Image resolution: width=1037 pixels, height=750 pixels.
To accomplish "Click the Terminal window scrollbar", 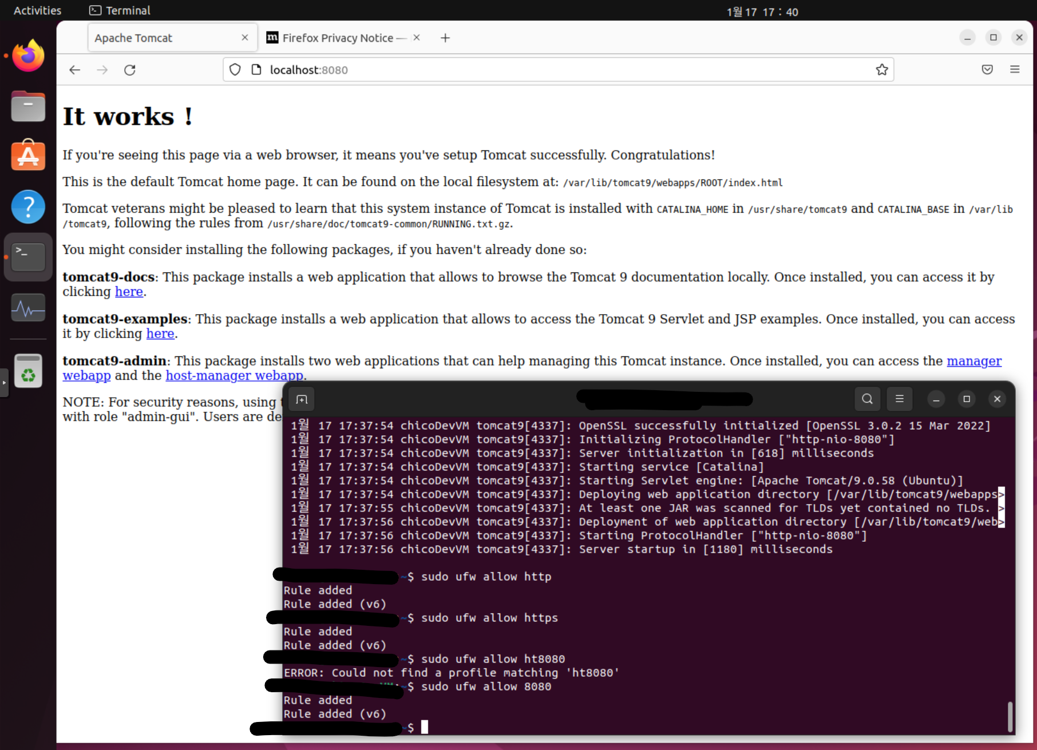I will tap(1010, 717).
